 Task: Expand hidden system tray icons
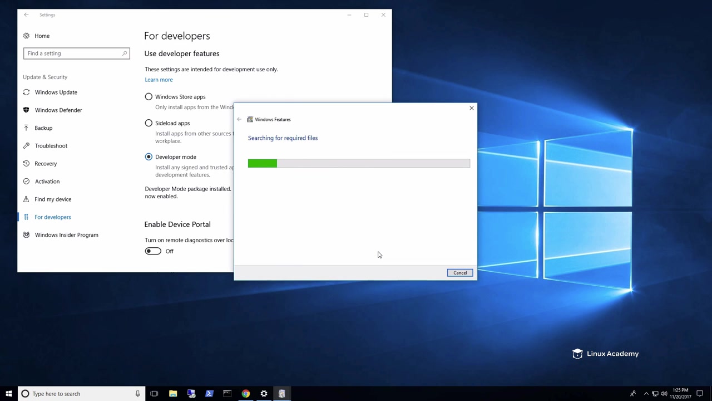click(x=646, y=394)
